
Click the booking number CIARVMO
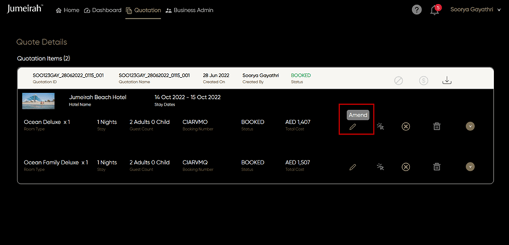[195, 122]
